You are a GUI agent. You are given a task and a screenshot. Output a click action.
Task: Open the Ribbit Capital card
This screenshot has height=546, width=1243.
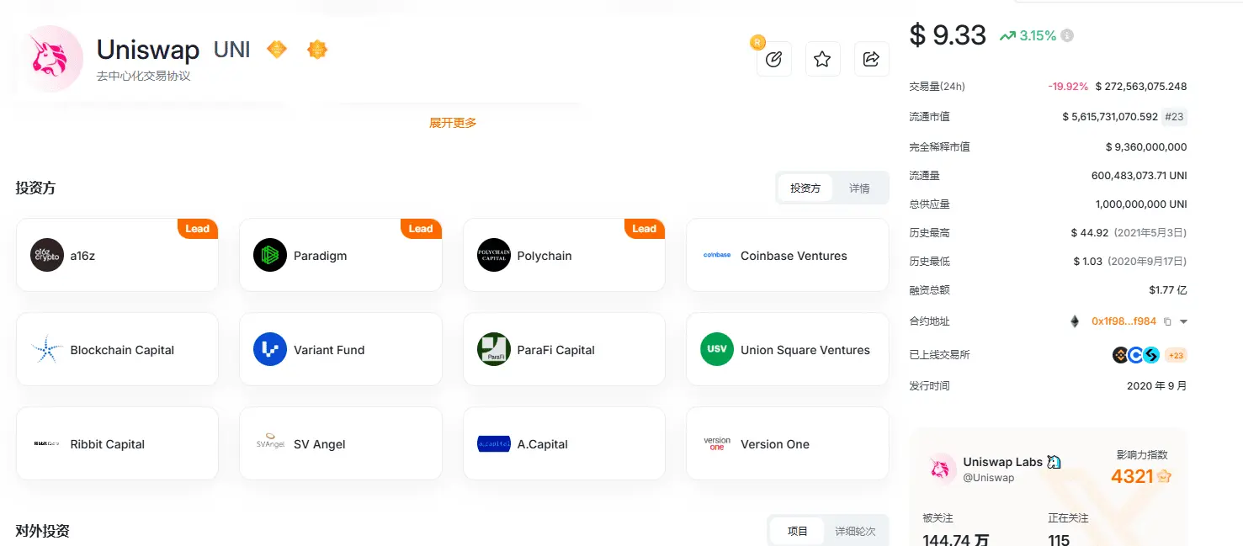coord(117,443)
